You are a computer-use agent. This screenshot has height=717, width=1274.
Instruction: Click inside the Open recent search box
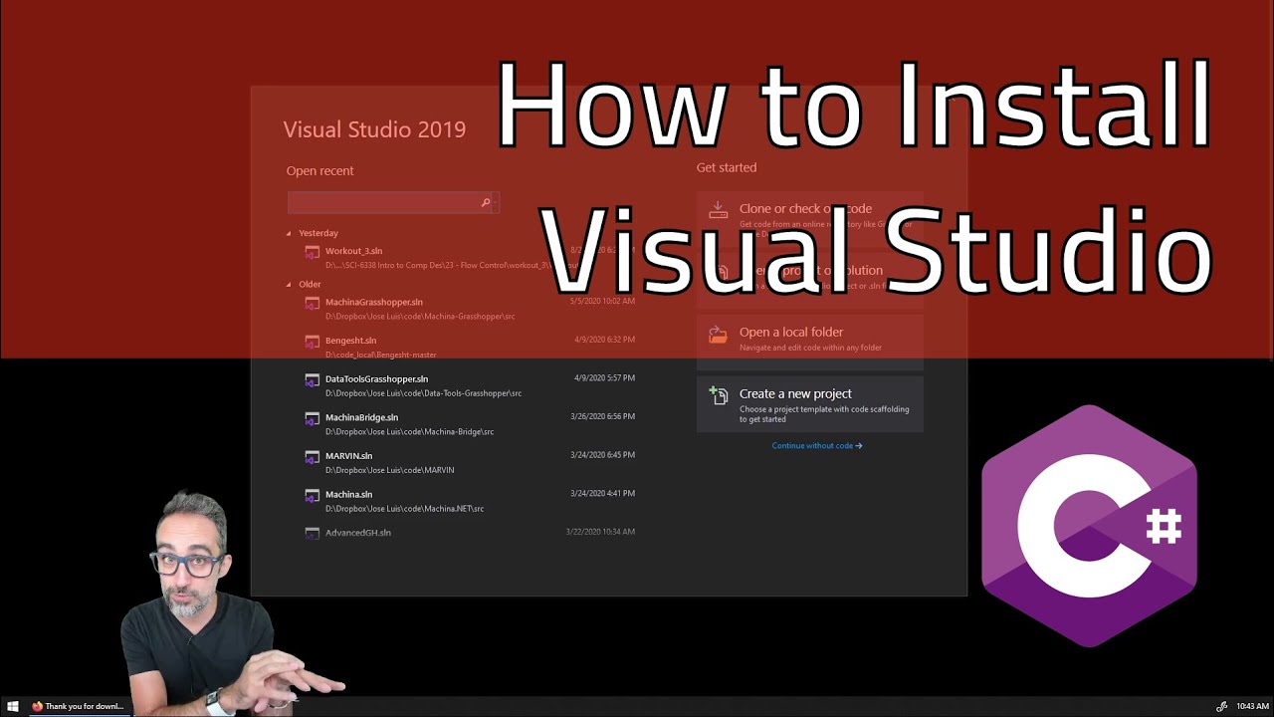pyautogui.click(x=393, y=203)
